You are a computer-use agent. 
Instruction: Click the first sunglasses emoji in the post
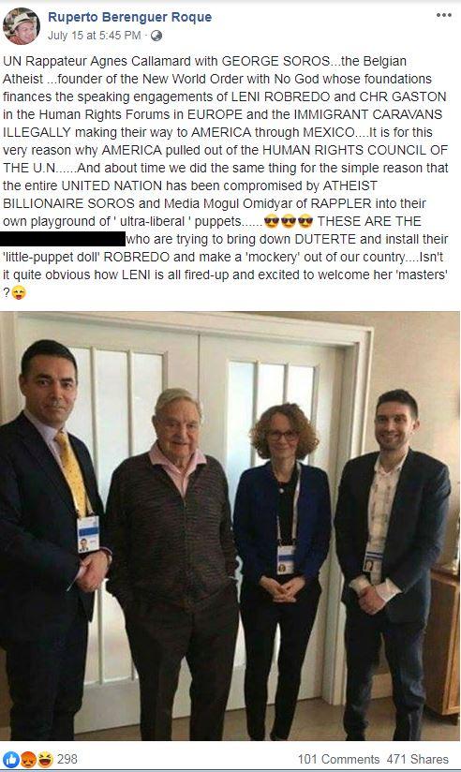tap(272, 221)
